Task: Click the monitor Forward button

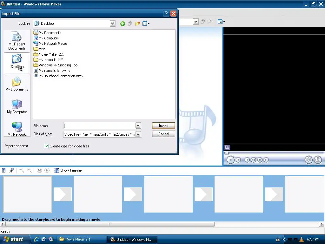Action: click(x=266, y=160)
